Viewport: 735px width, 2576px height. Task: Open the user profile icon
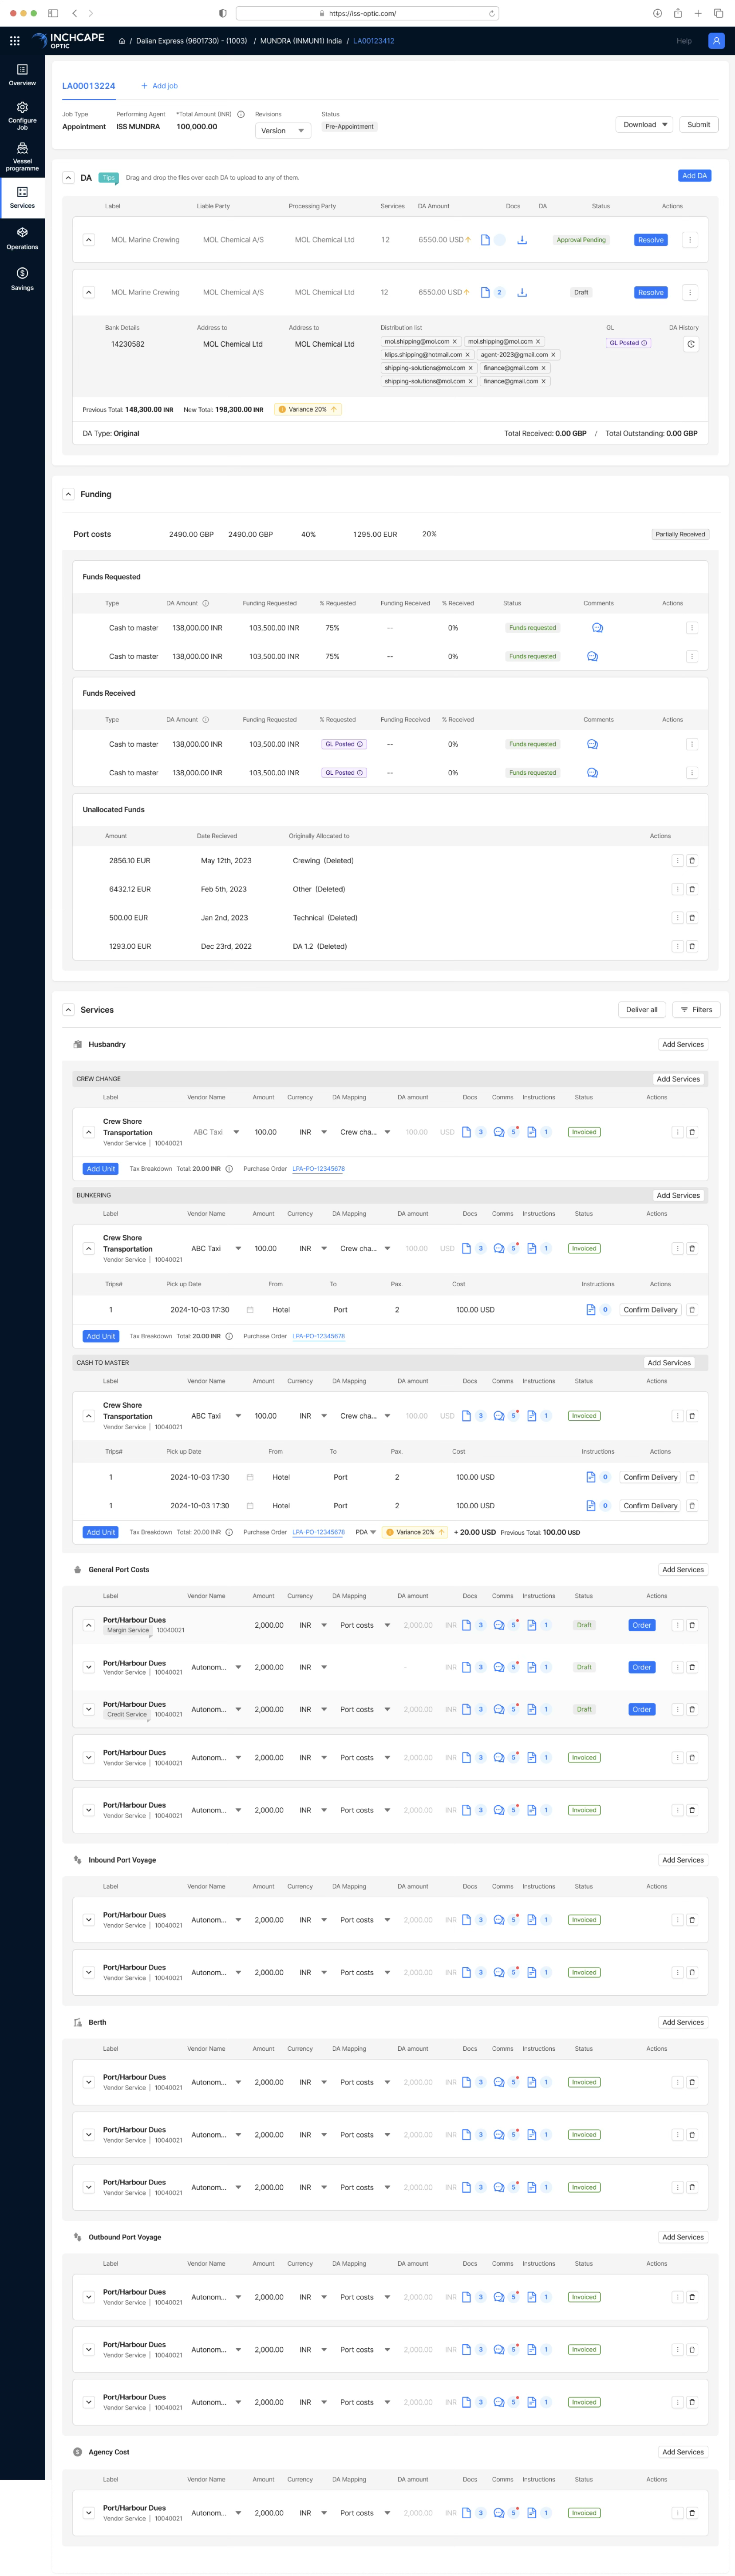point(716,41)
